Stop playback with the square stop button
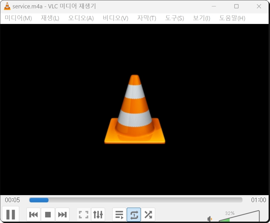 48,215
